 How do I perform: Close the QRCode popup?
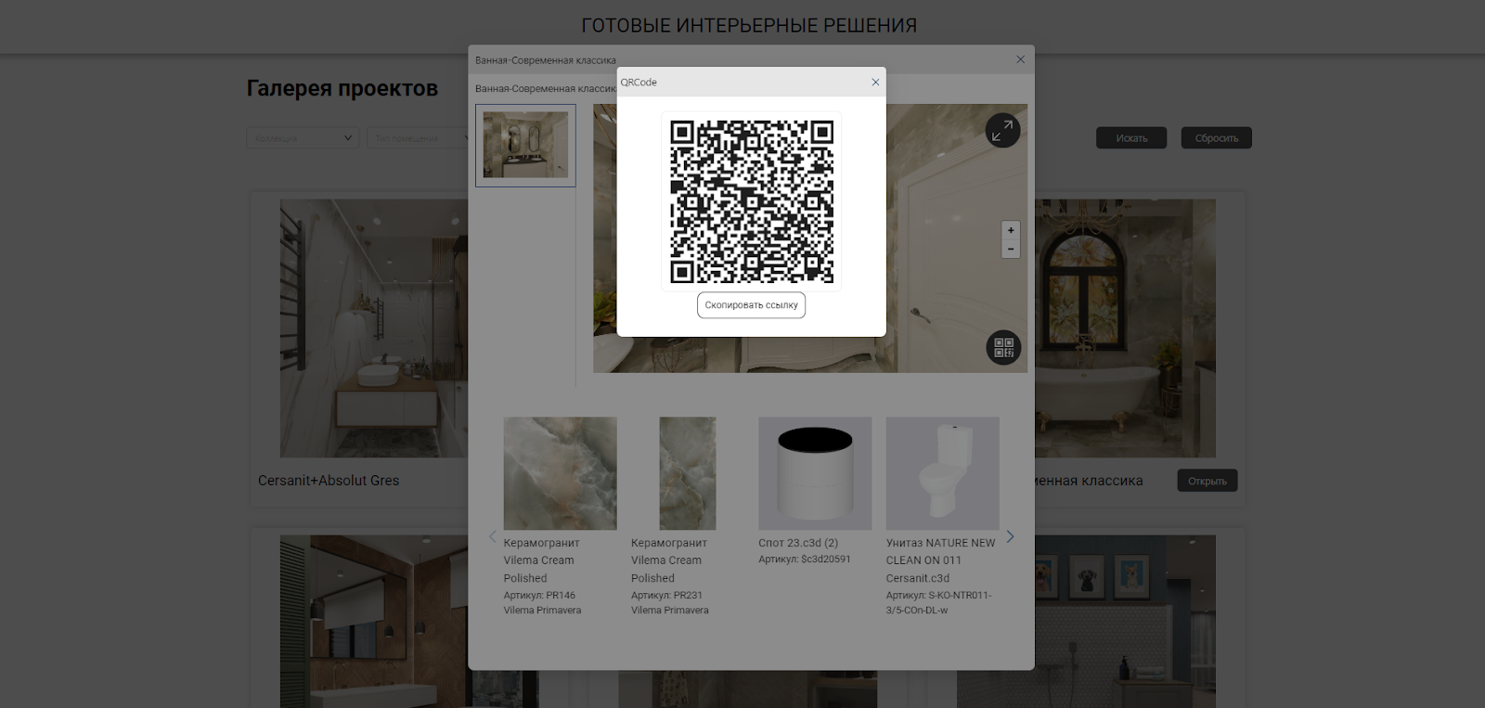coord(875,83)
